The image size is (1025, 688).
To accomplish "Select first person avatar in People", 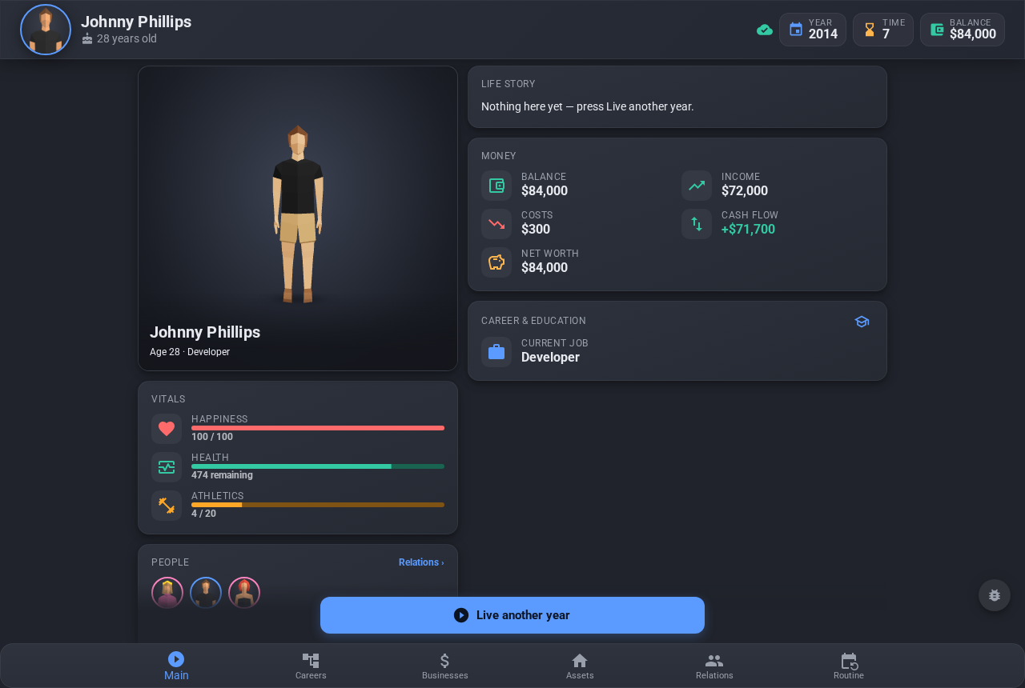I will point(167,593).
